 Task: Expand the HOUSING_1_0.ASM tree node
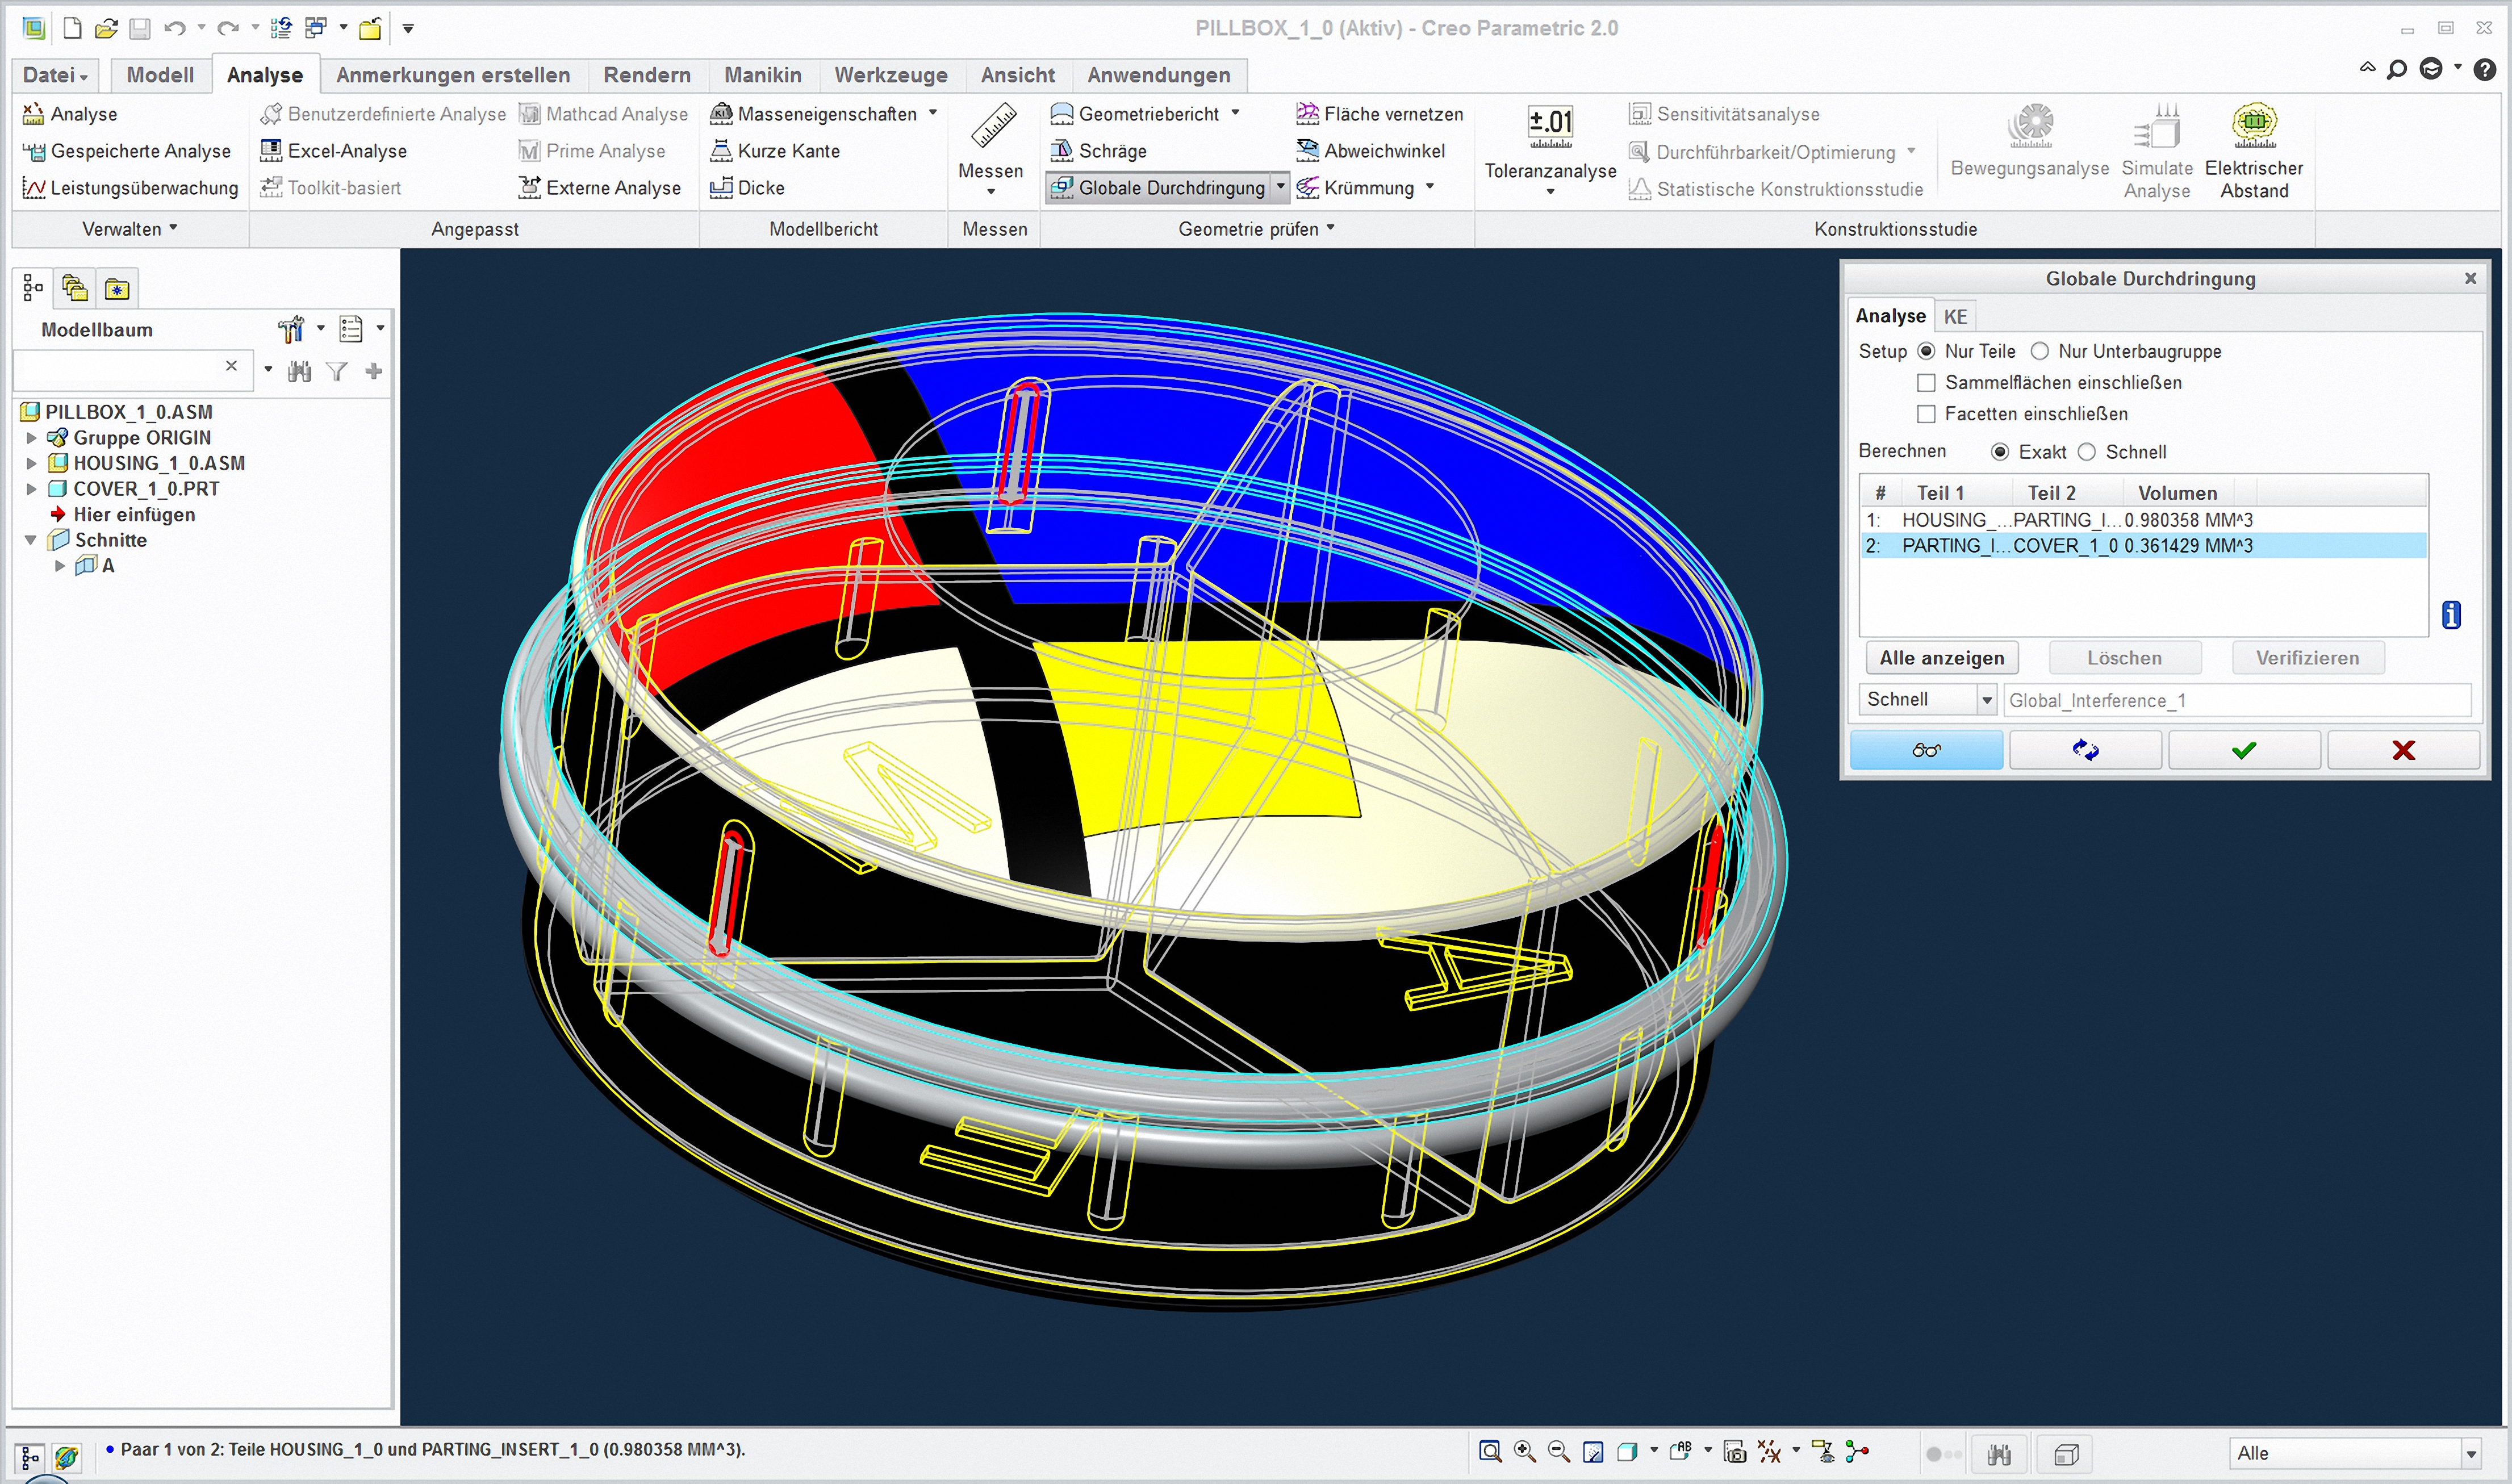tap(31, 463)
